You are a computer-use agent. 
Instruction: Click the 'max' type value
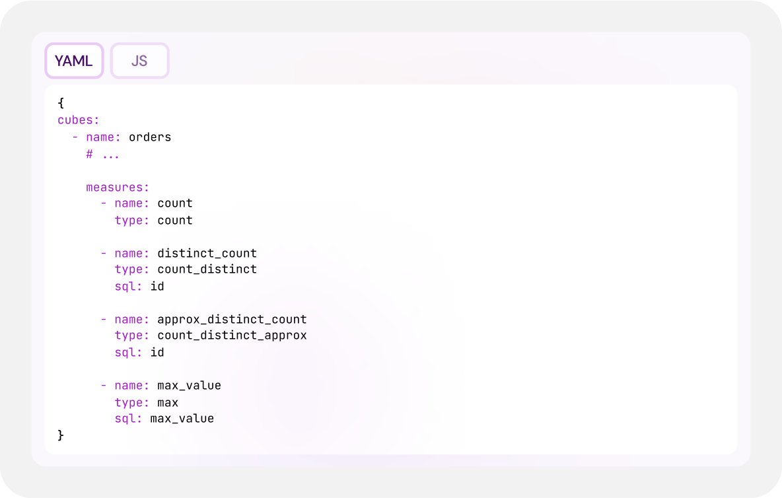coord(168,402)
